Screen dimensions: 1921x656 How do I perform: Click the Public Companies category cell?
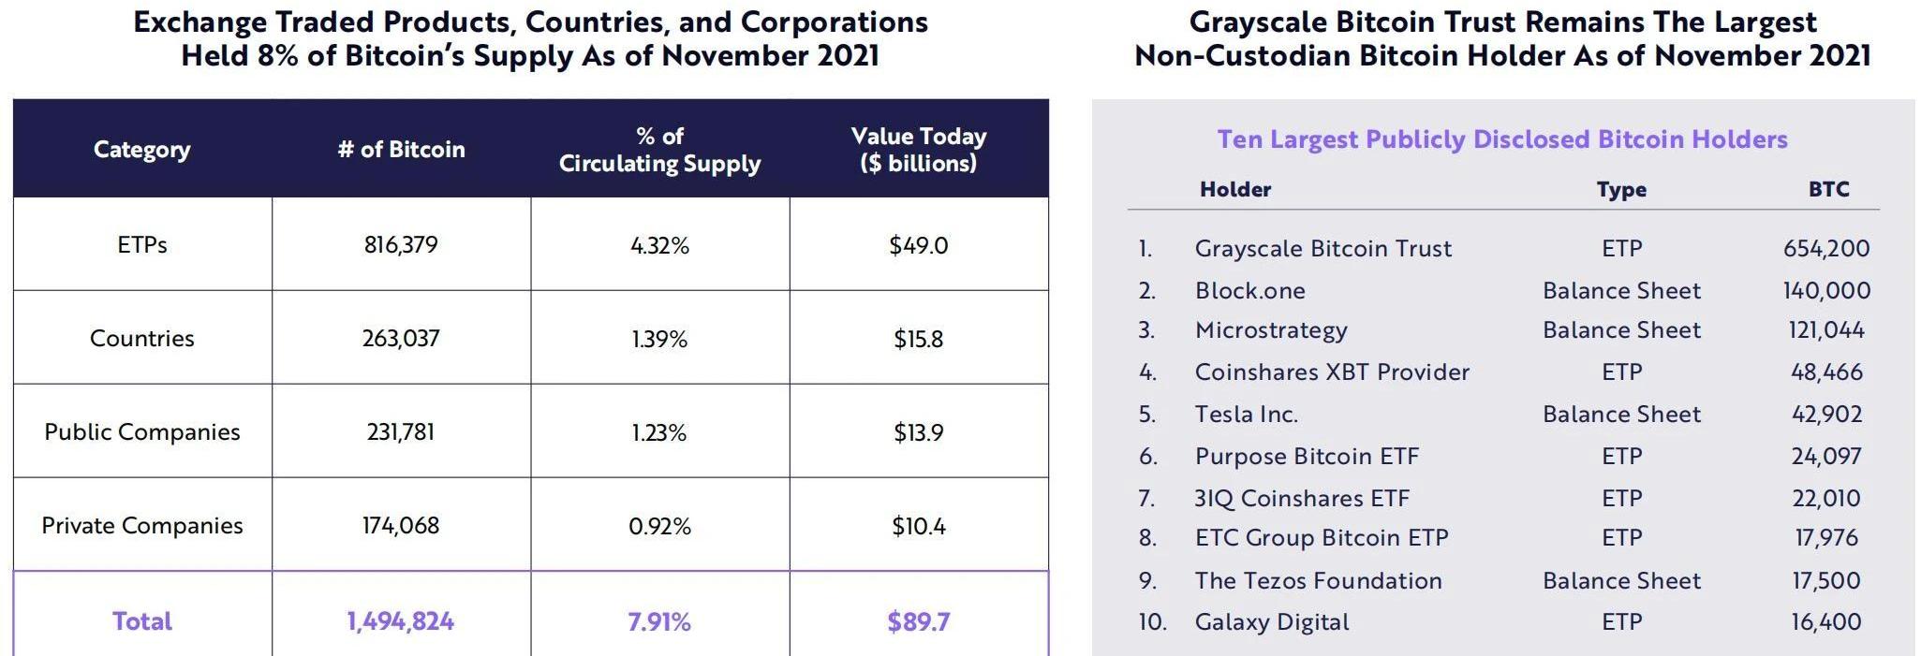[142, 432]
